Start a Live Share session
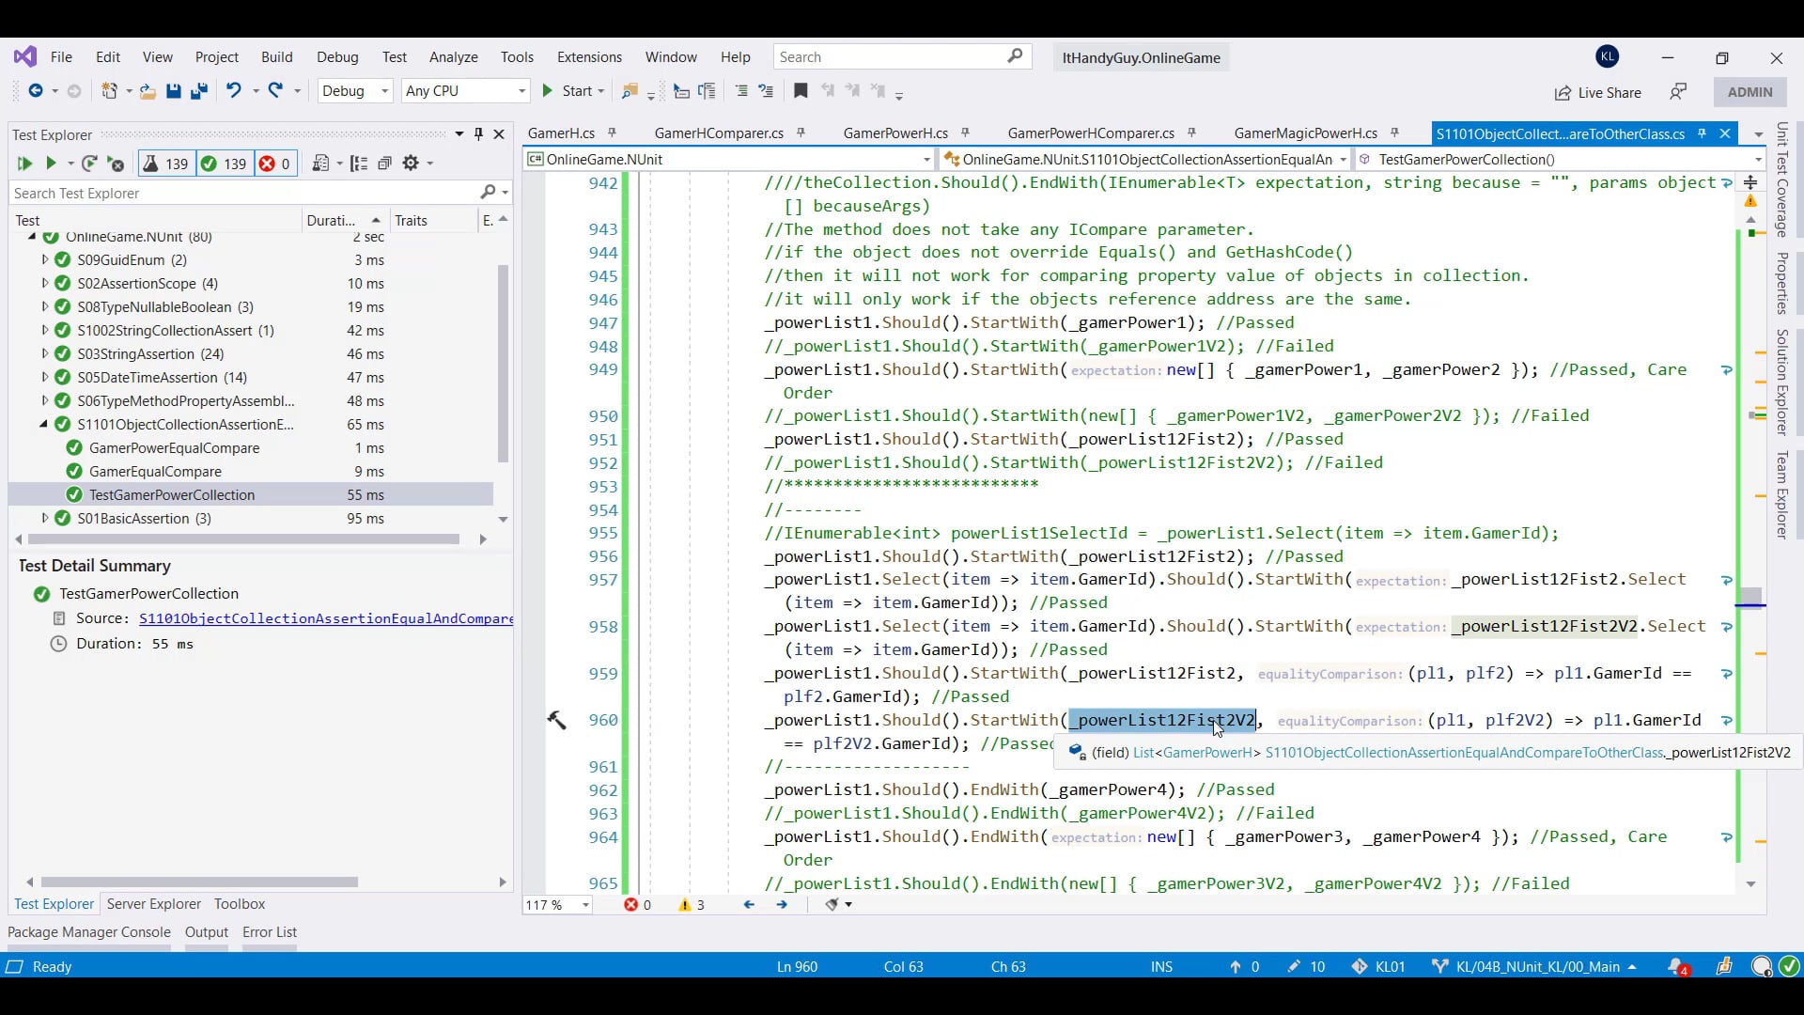This screenshot has height=1015, width=1804. (x=1597, y=93)
